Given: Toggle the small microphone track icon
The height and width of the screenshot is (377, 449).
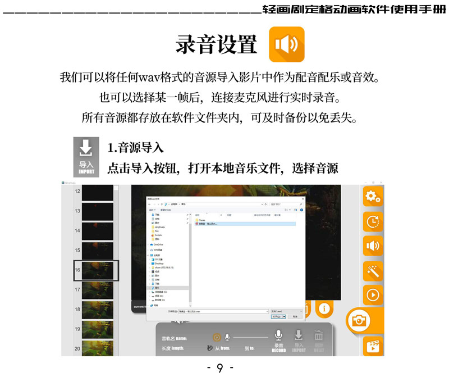Looking at the screenshot, I should click(227, 337).
